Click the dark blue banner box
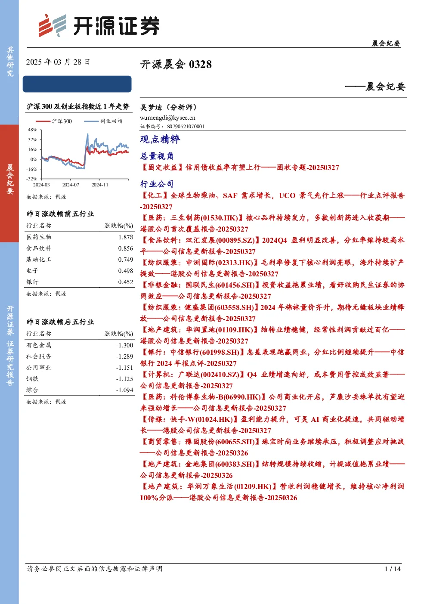Viewport: 427px width, 604px height. click(x=77, y=84)
